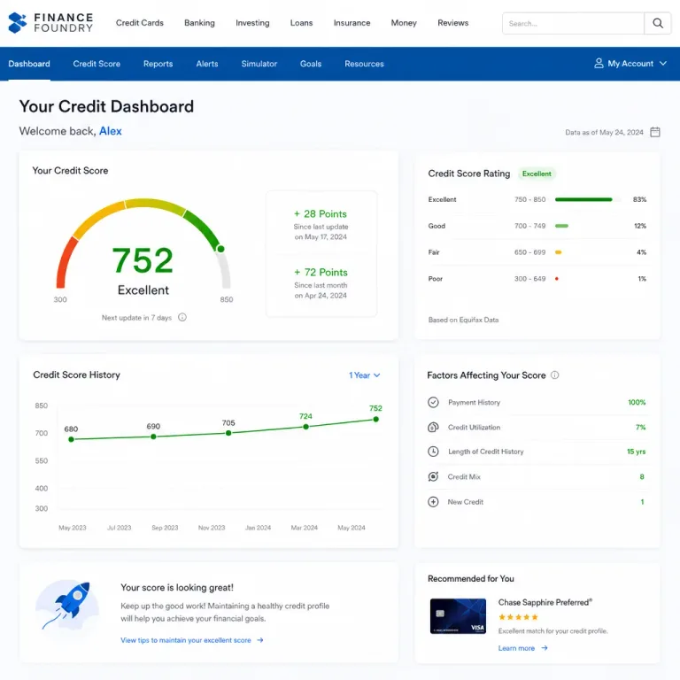This screenshot has height=680, width=680.
Task: Click the 724 data point on the chart
Action: 305,427
